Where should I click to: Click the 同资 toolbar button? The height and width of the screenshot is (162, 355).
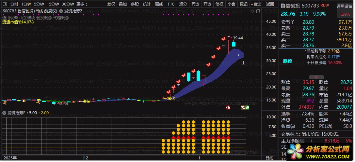(195, 4)
